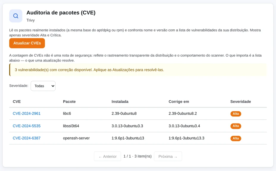Click the Alta badge in the libssl3t64 row
276x171 pixels.
click(x=236, y=126)
